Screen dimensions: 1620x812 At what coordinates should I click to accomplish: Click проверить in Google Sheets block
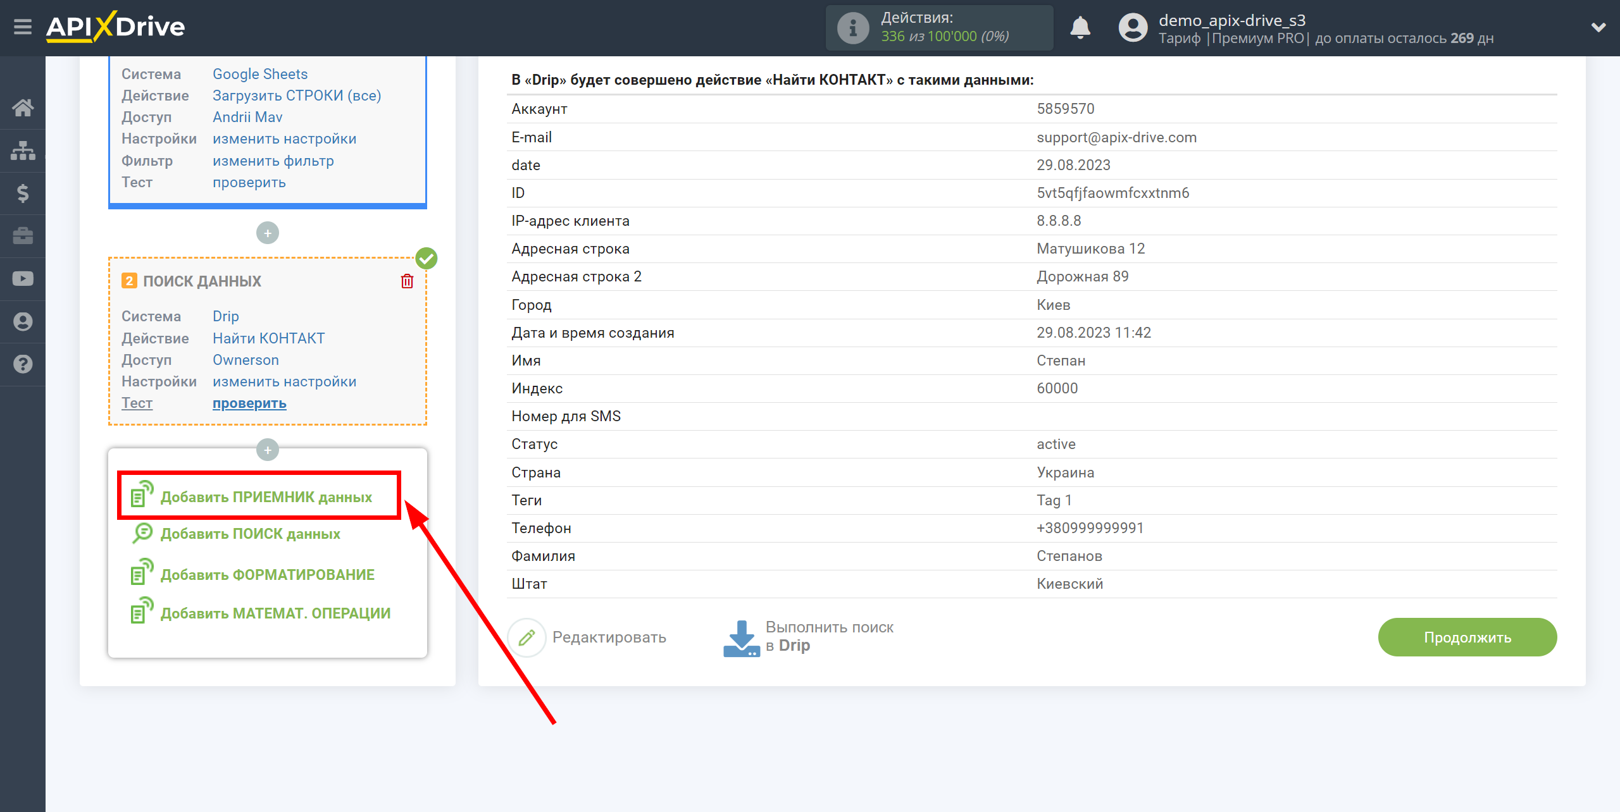click(x=249, y=182)
